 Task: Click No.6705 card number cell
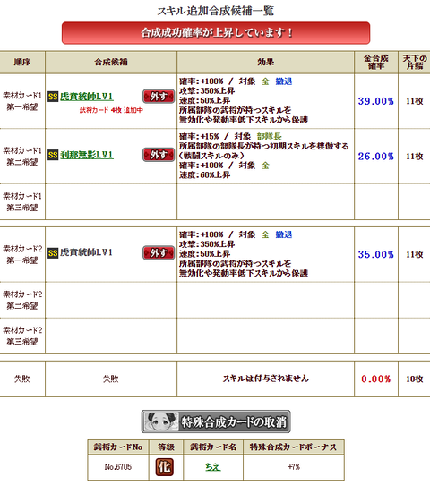point(118,467)
